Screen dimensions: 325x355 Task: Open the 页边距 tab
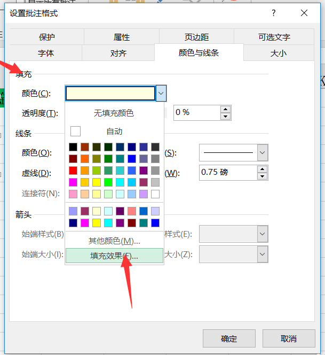click(196, 37)
